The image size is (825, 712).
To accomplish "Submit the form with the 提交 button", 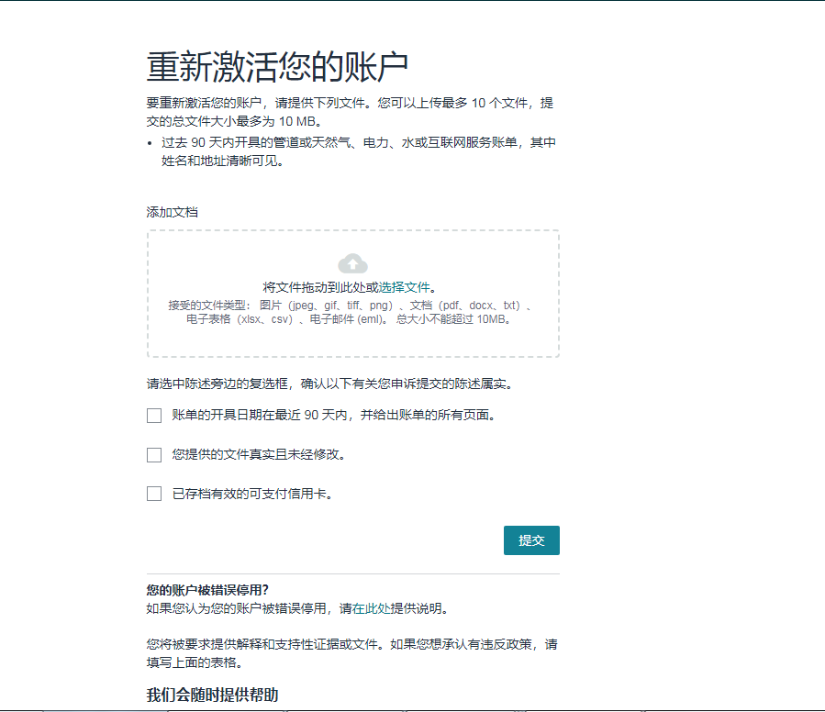I will pyautogui.click(x=531, y=540).
